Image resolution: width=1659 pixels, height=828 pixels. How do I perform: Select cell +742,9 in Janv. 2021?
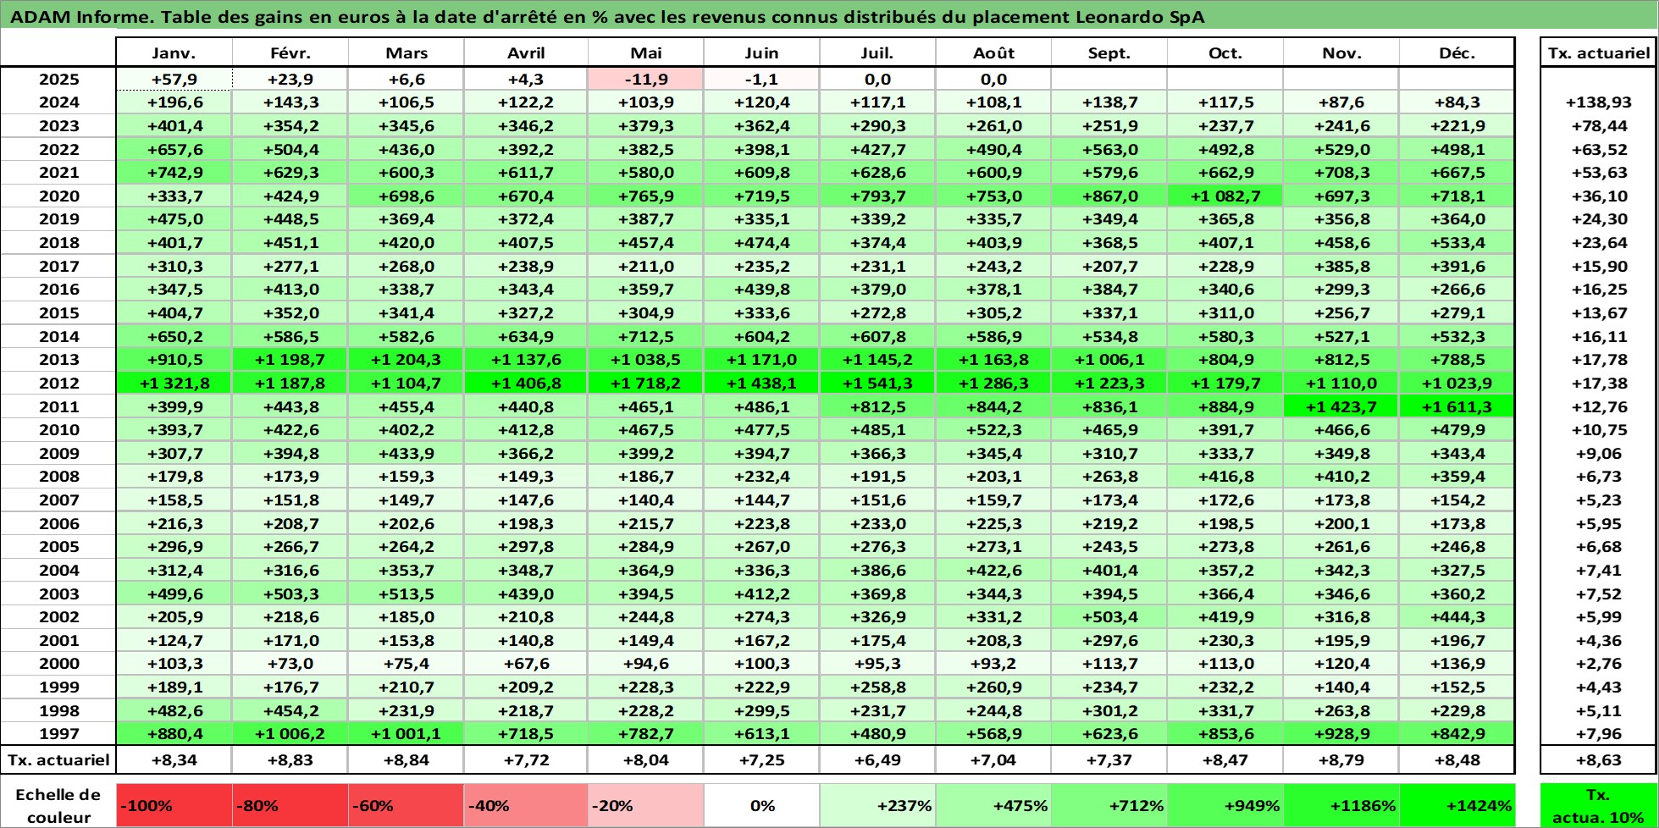tap(174, 172)
